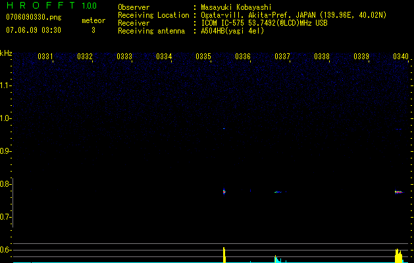Click the HROFFT 1.0.0 title text

click(51, 5)
